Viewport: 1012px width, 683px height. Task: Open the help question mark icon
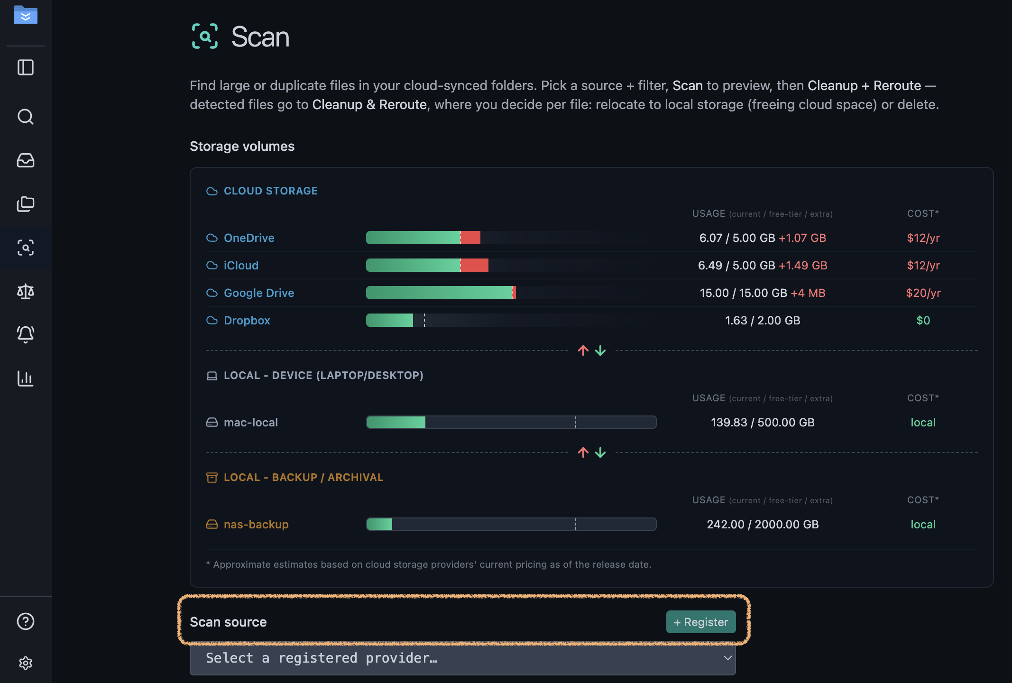[26, 621]
